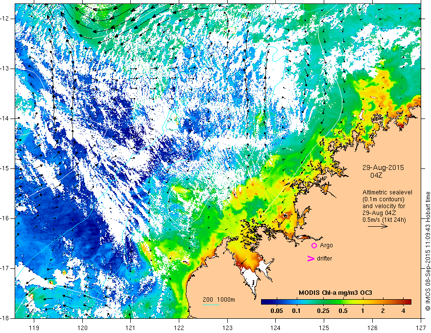Screen dimensions: 431x333
Task: Click 'and velocity for' caption line
Action: (x=383, y=206)
